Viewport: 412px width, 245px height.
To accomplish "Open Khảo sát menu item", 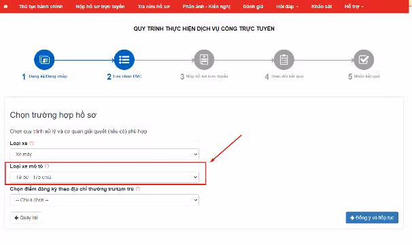I will pyautogui.click(x=322, y=6).
